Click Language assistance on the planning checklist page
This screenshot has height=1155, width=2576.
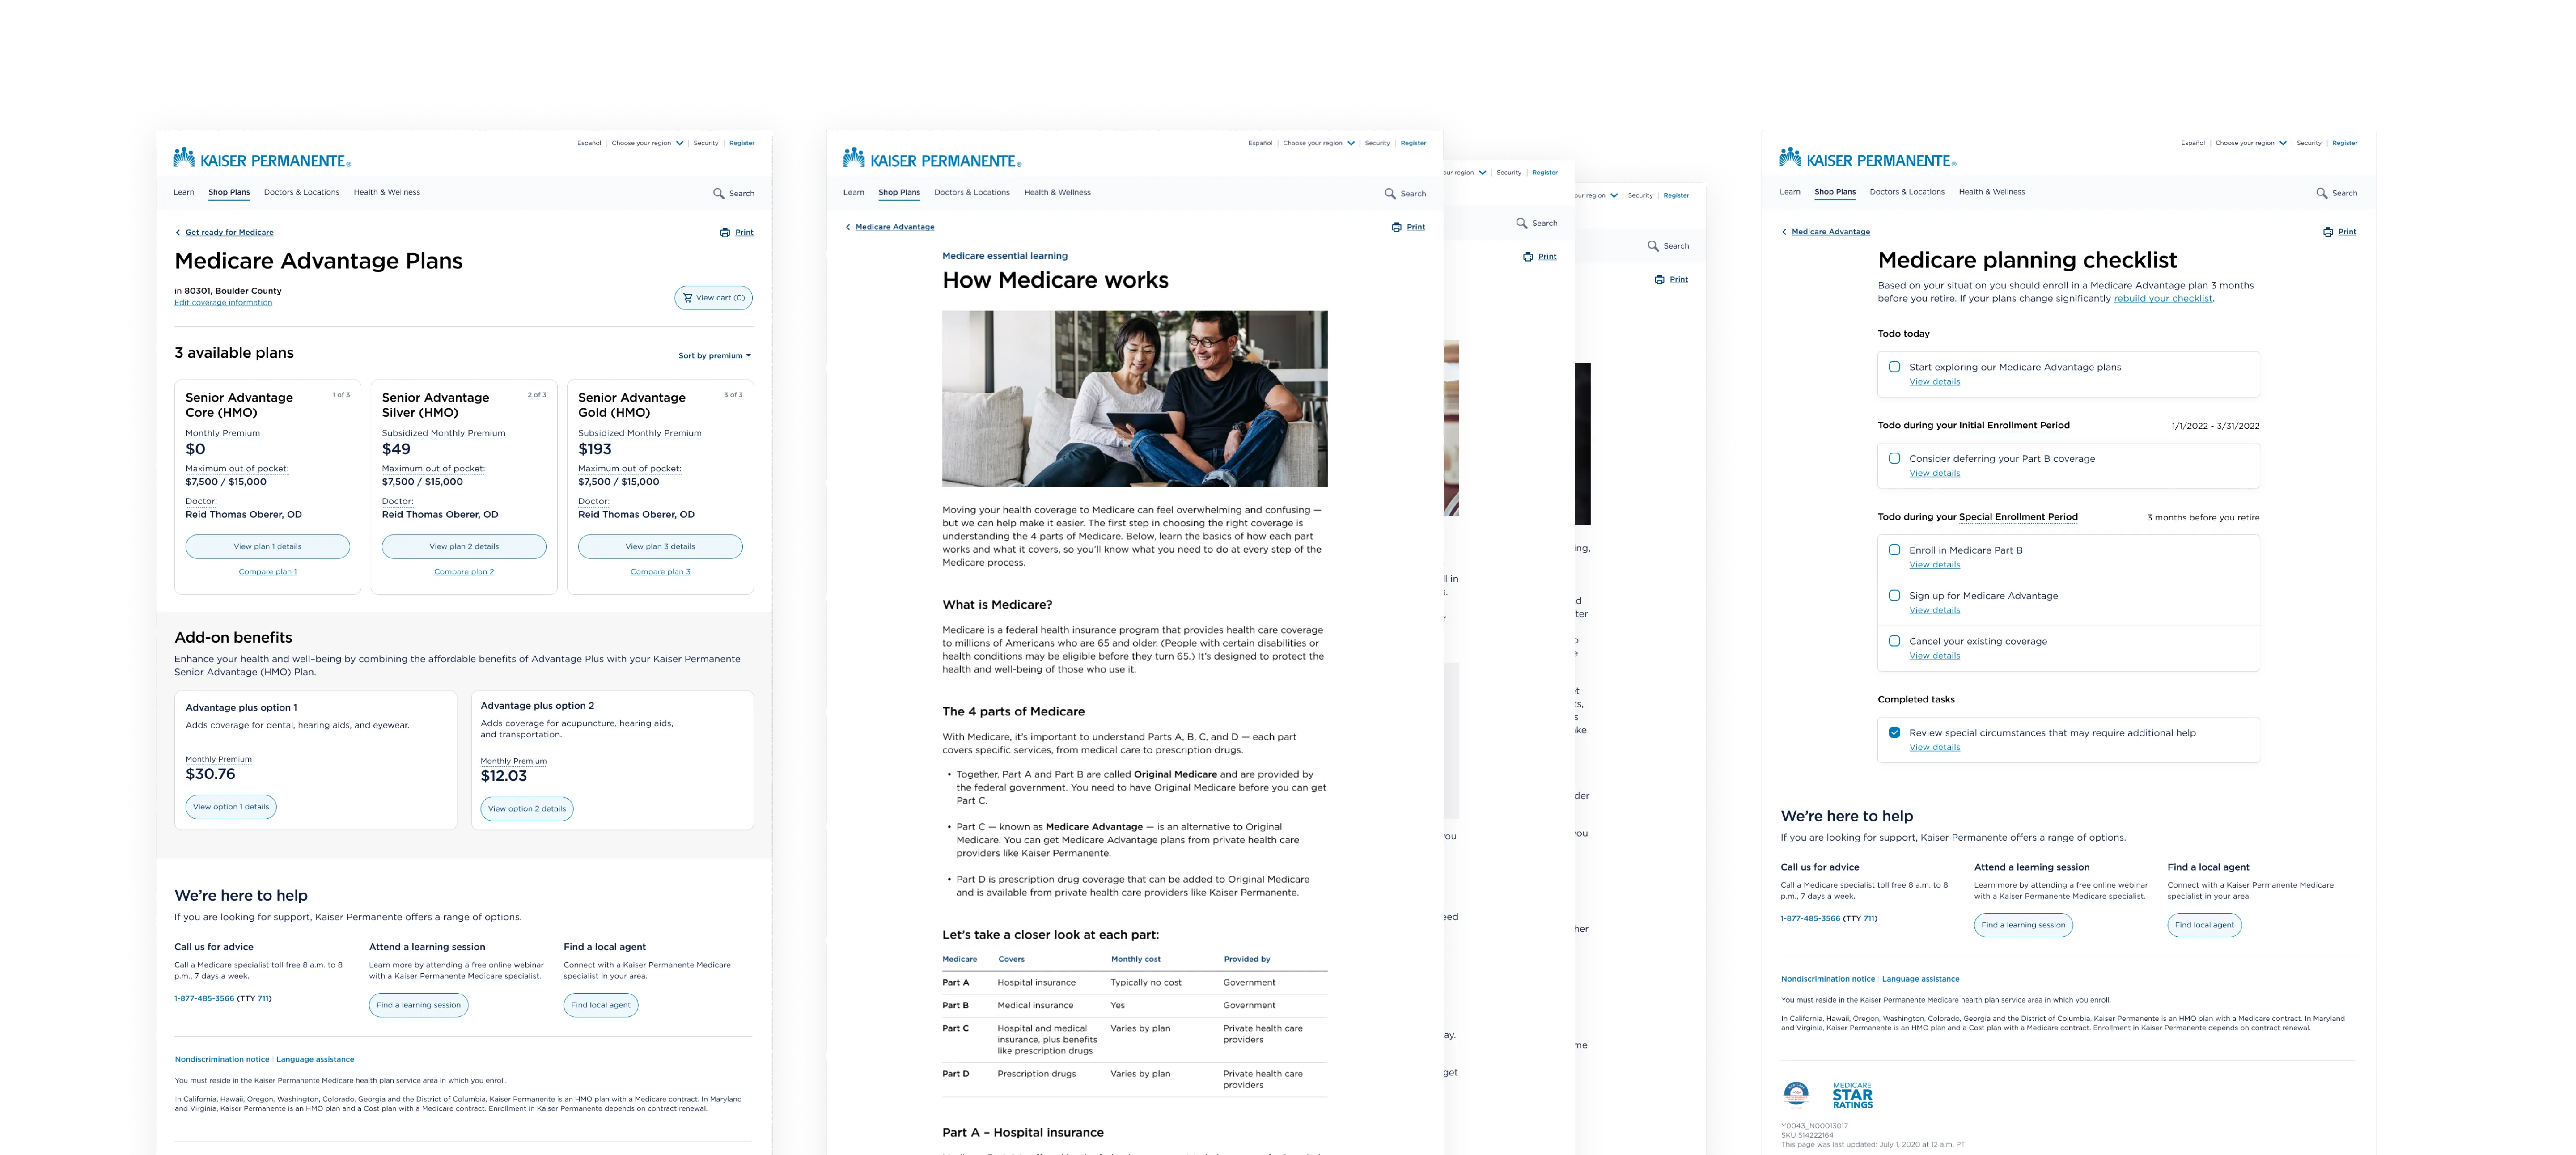[1920, 979]
